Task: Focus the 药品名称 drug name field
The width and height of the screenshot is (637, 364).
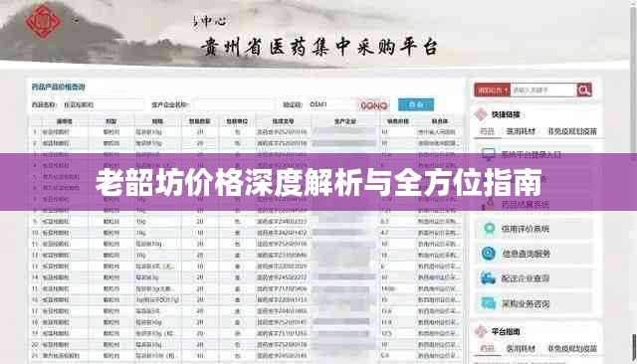Action: coord(104,104)
